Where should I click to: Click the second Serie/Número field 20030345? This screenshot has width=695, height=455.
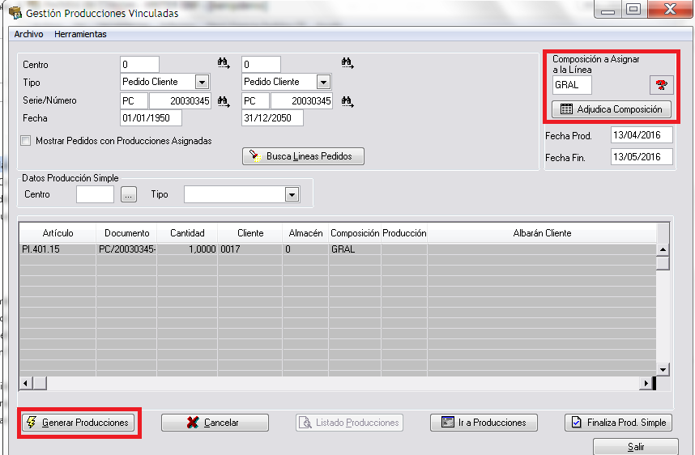pos(301,101)
